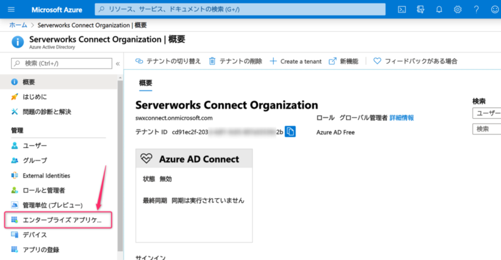The image size is (501, 260).
Task: Click the blue info icon by page title
Action: tap(18, 42)
